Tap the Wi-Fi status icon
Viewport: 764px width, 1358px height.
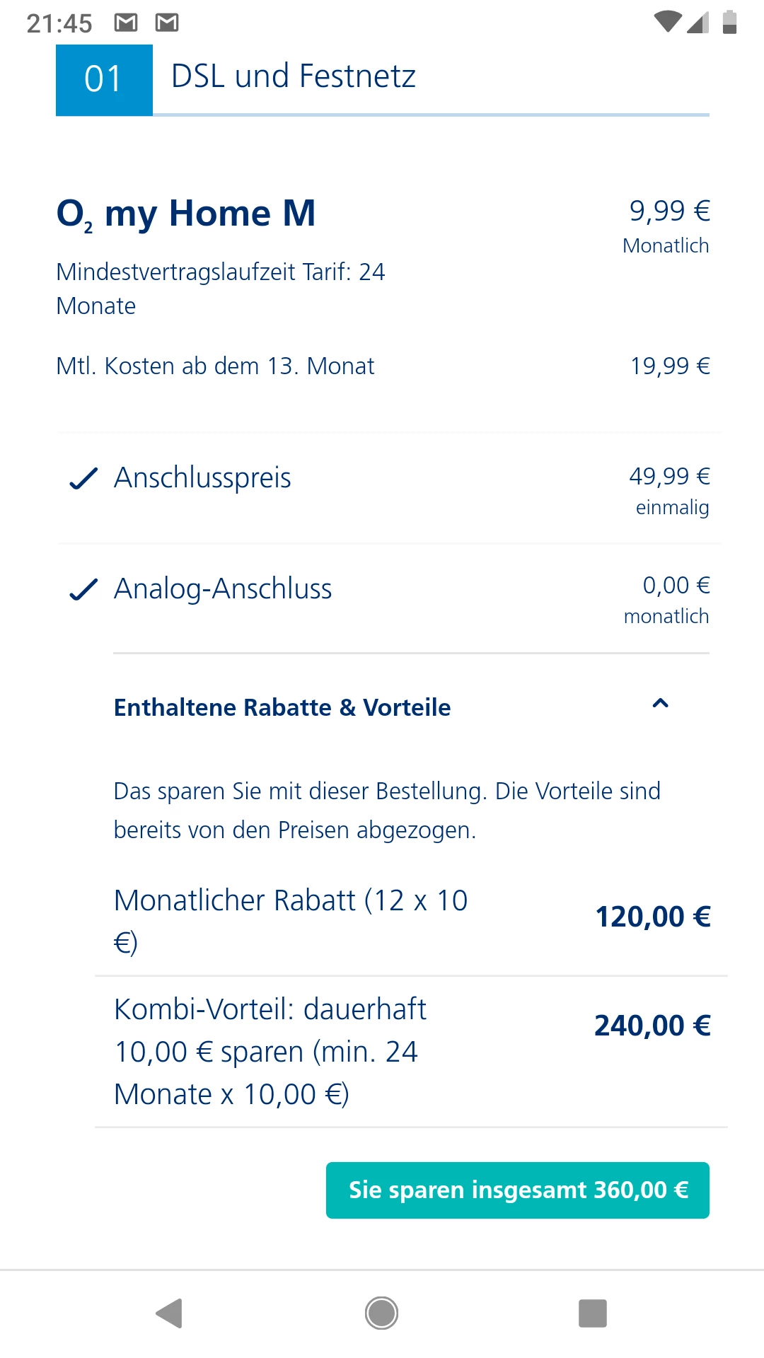coord(667,22)
